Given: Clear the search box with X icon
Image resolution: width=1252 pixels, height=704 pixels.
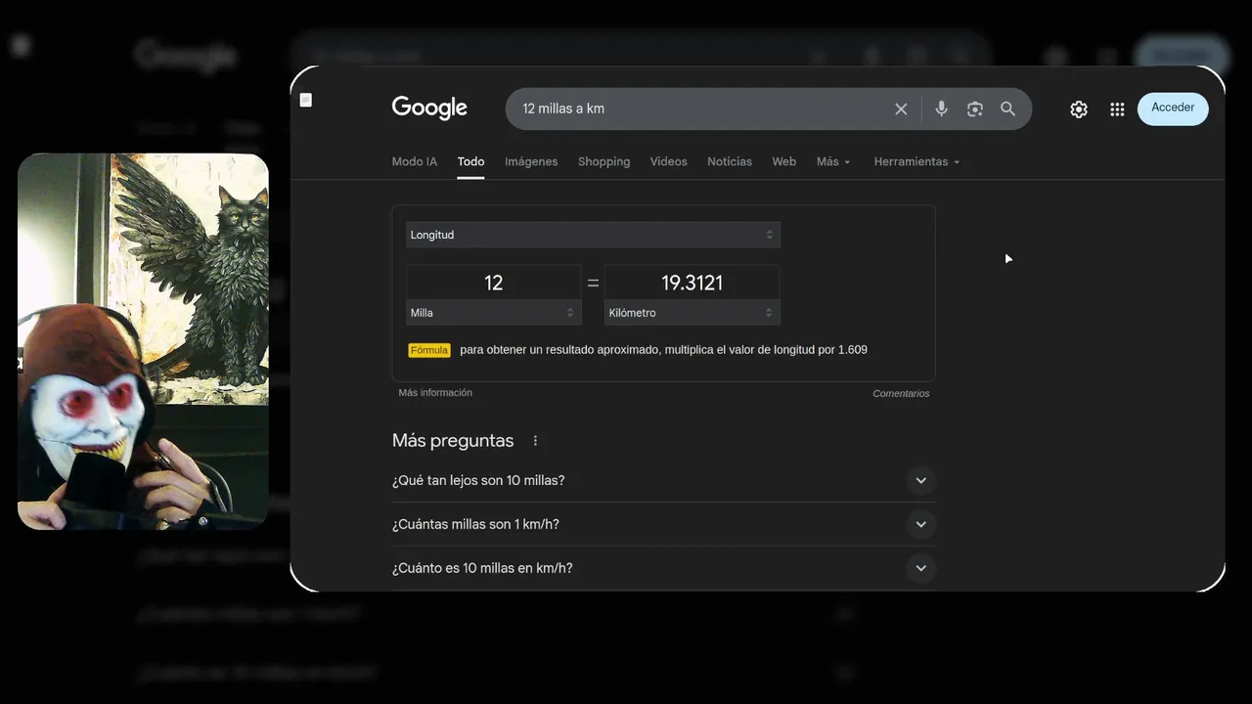Looking at the screenshot, I should pyautogui.click(x=901, y=109).
